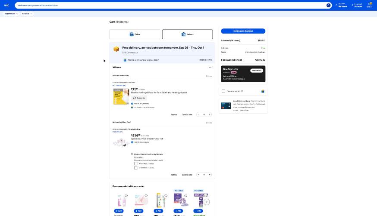Increase Medela Hydrogel Pads quantity with plus
This screenshot has height=216, width=377.
click(209, 114)
